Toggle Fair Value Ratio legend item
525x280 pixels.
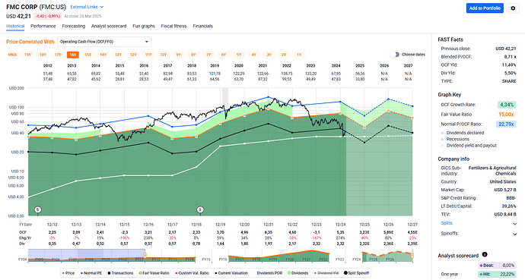coord(154,273)
